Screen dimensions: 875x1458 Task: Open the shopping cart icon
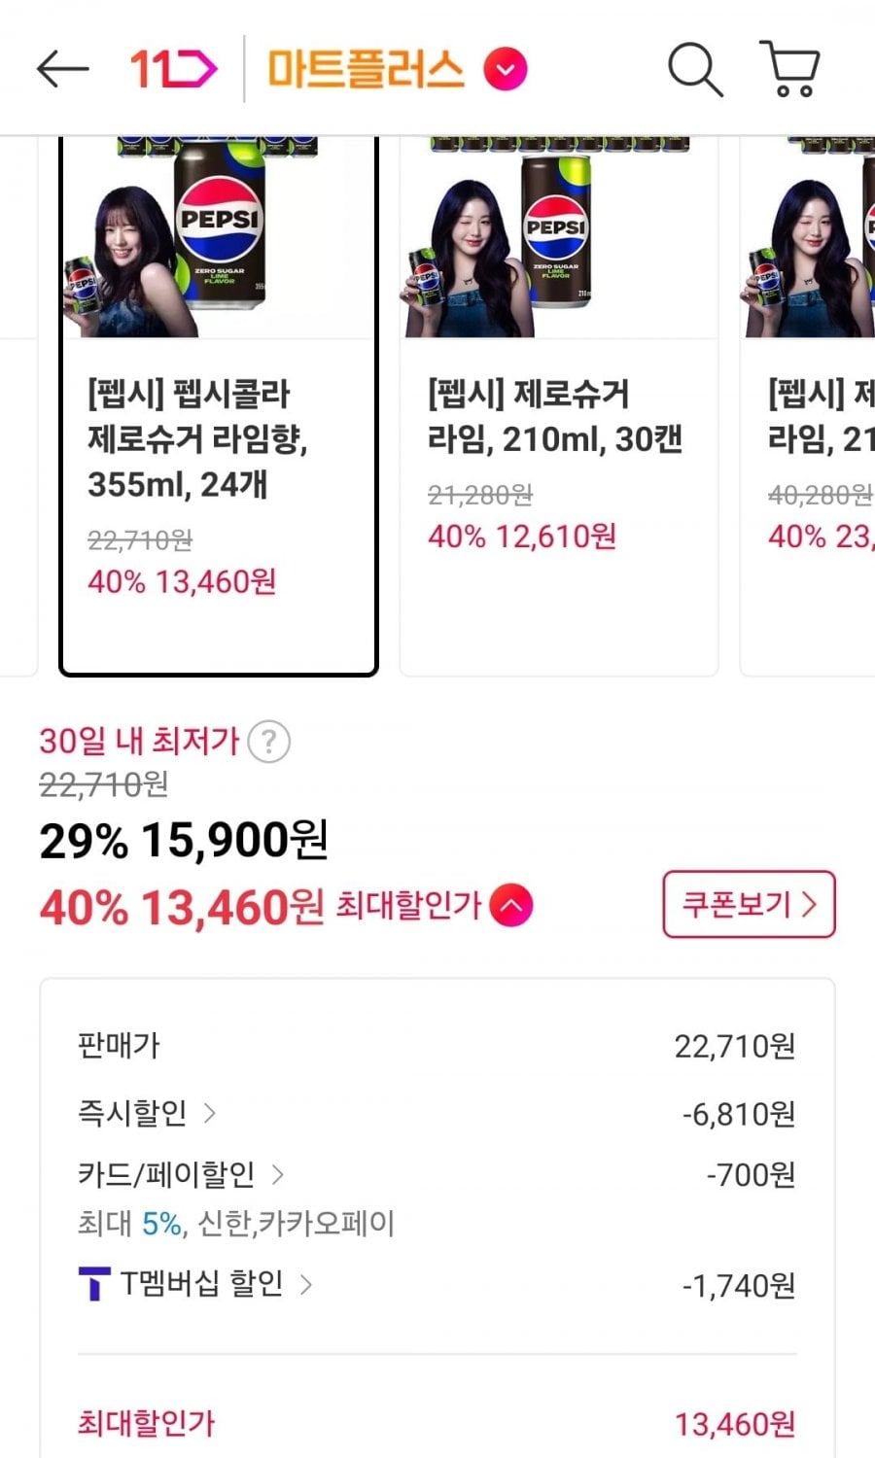coord(789,69)
